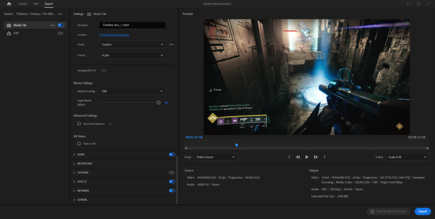The width and height of the screenshot is (435, 219).
Task: Click the FTP upload icon
Action: point(9,33)
